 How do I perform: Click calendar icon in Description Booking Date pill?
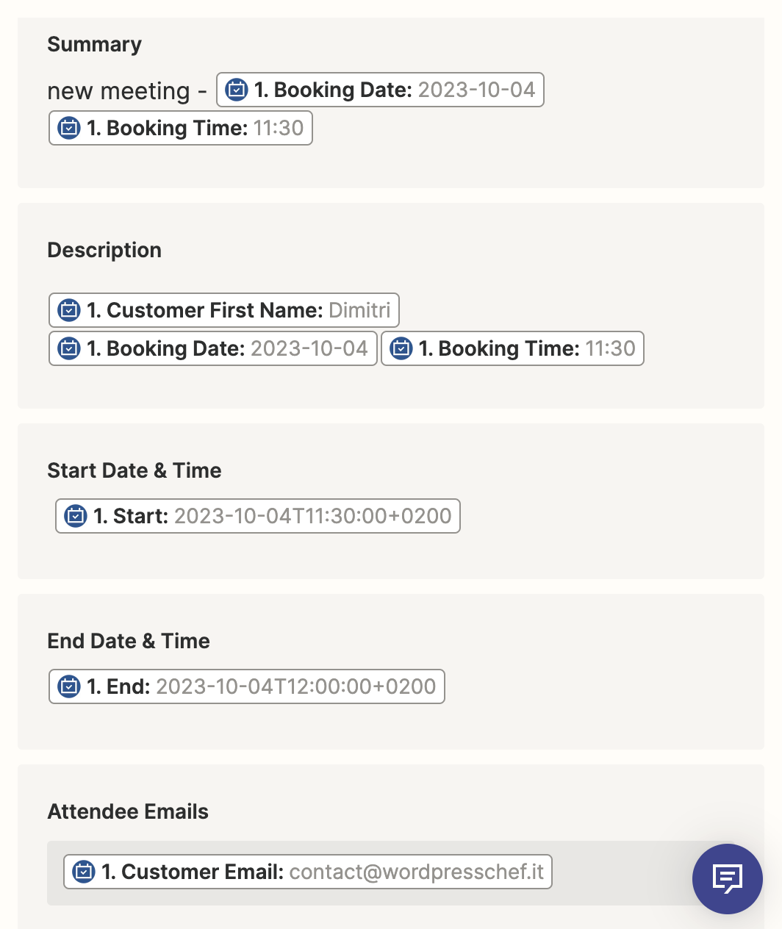coord(69,348)
